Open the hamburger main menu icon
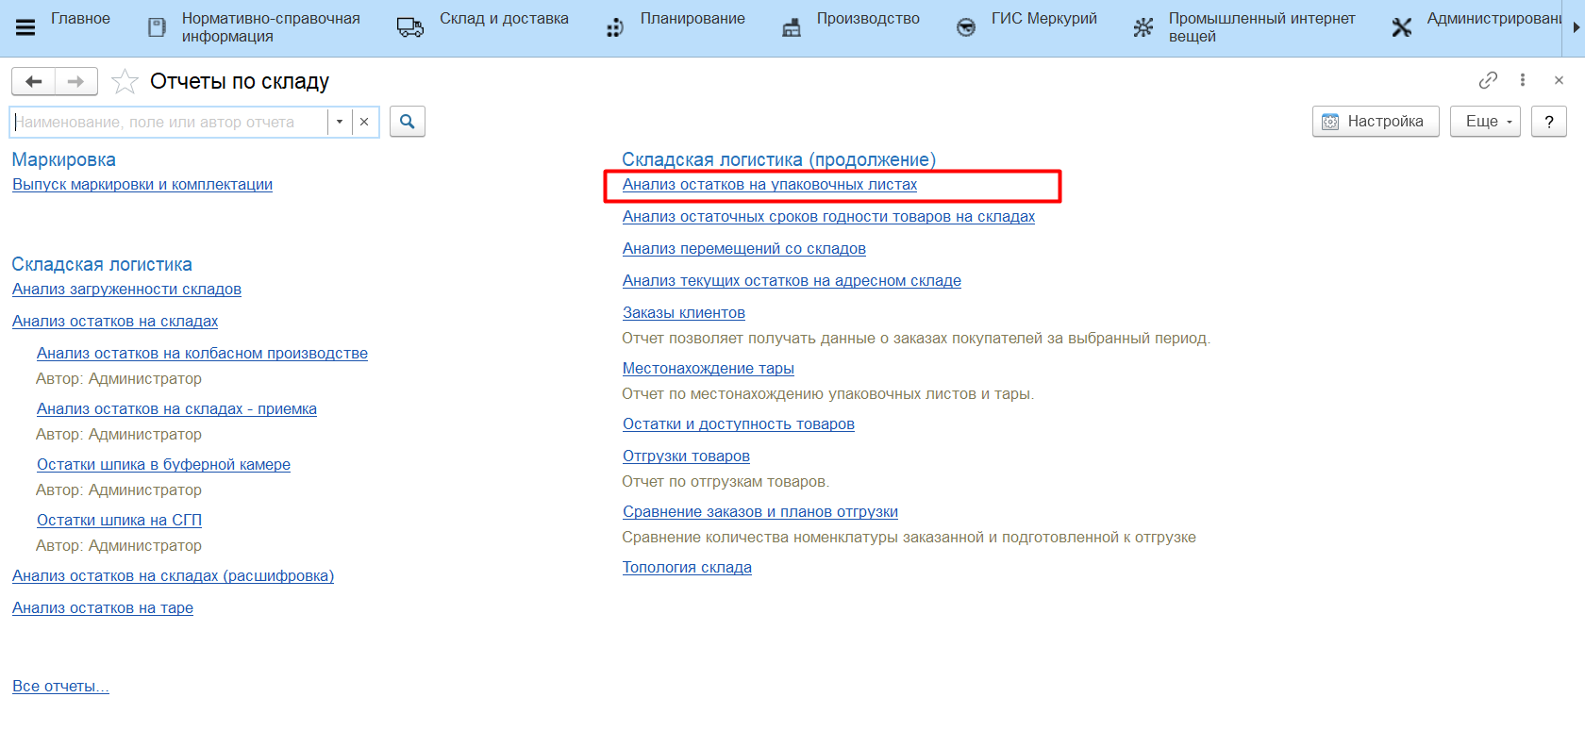Screen dimensions: 1585x747 [25, 27]
